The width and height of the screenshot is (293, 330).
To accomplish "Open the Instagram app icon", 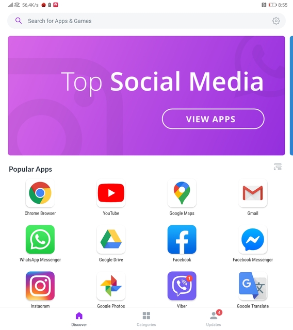I will point(40,286).
